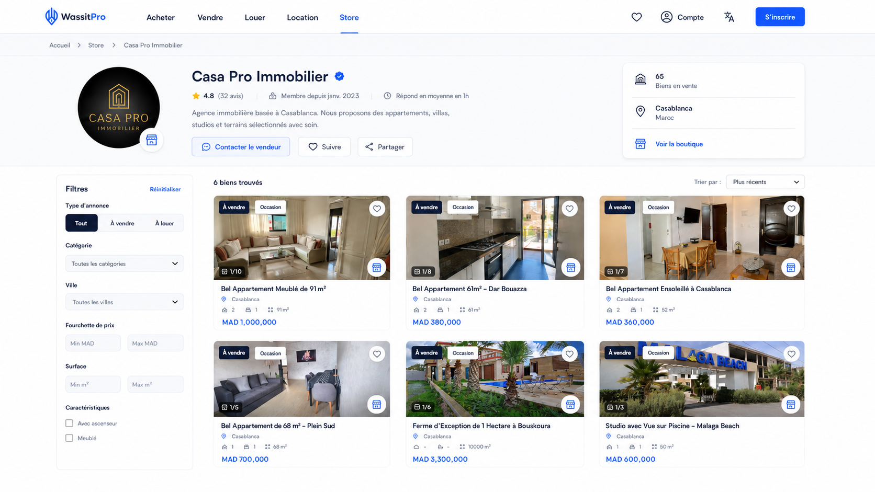
Task: Favorite the Bel Appartement Meublé de 91 m² listing
Action: 377,209
